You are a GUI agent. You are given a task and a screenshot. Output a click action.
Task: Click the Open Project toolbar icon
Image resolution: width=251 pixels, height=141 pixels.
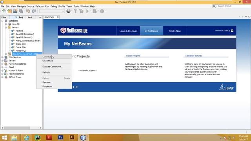tap(15, 11)
